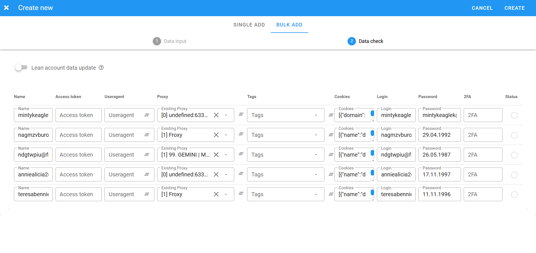Screen dimensions: 536x253
Task: Open Tags dropdown in ndgtwpiu row
Action: (x=286, y=155)
